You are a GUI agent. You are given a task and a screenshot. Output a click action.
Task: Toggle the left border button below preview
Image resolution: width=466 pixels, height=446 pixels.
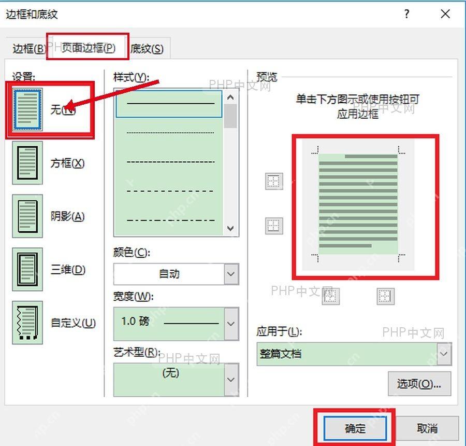pos(330,296)
